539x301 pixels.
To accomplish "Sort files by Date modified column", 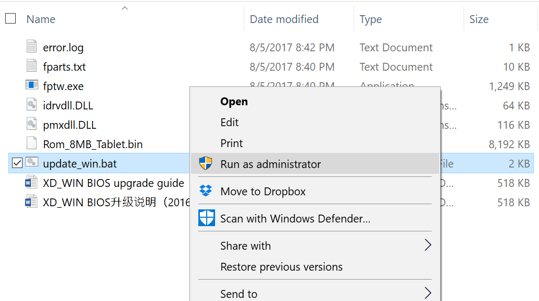I will (284, 19).
